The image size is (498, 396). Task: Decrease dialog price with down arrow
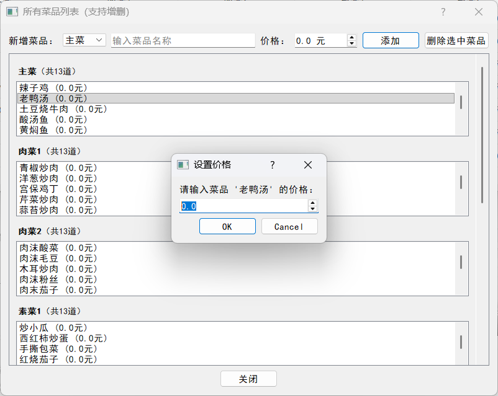point(312,209)
